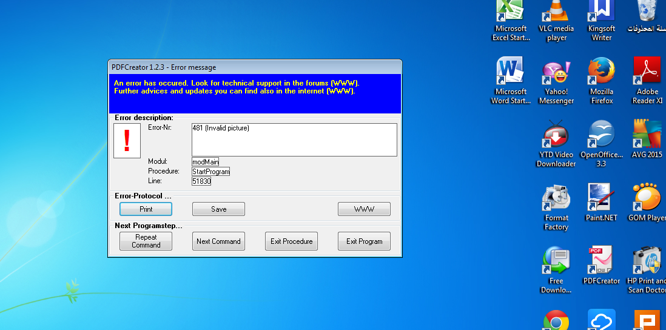This screenshot has width=666, height=330.
Task: Click the yellow error message text
Action: [x=237, y=87]
